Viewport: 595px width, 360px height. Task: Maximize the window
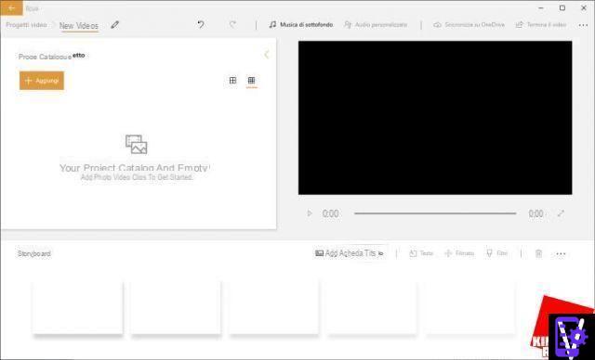[x=562, y=8]
